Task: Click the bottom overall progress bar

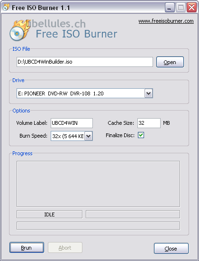Action: (98, 226)
